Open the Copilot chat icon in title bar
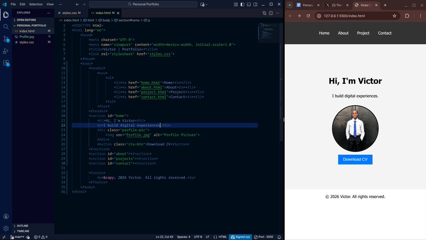This screenshot has width=426, height=240. point(202,4)
